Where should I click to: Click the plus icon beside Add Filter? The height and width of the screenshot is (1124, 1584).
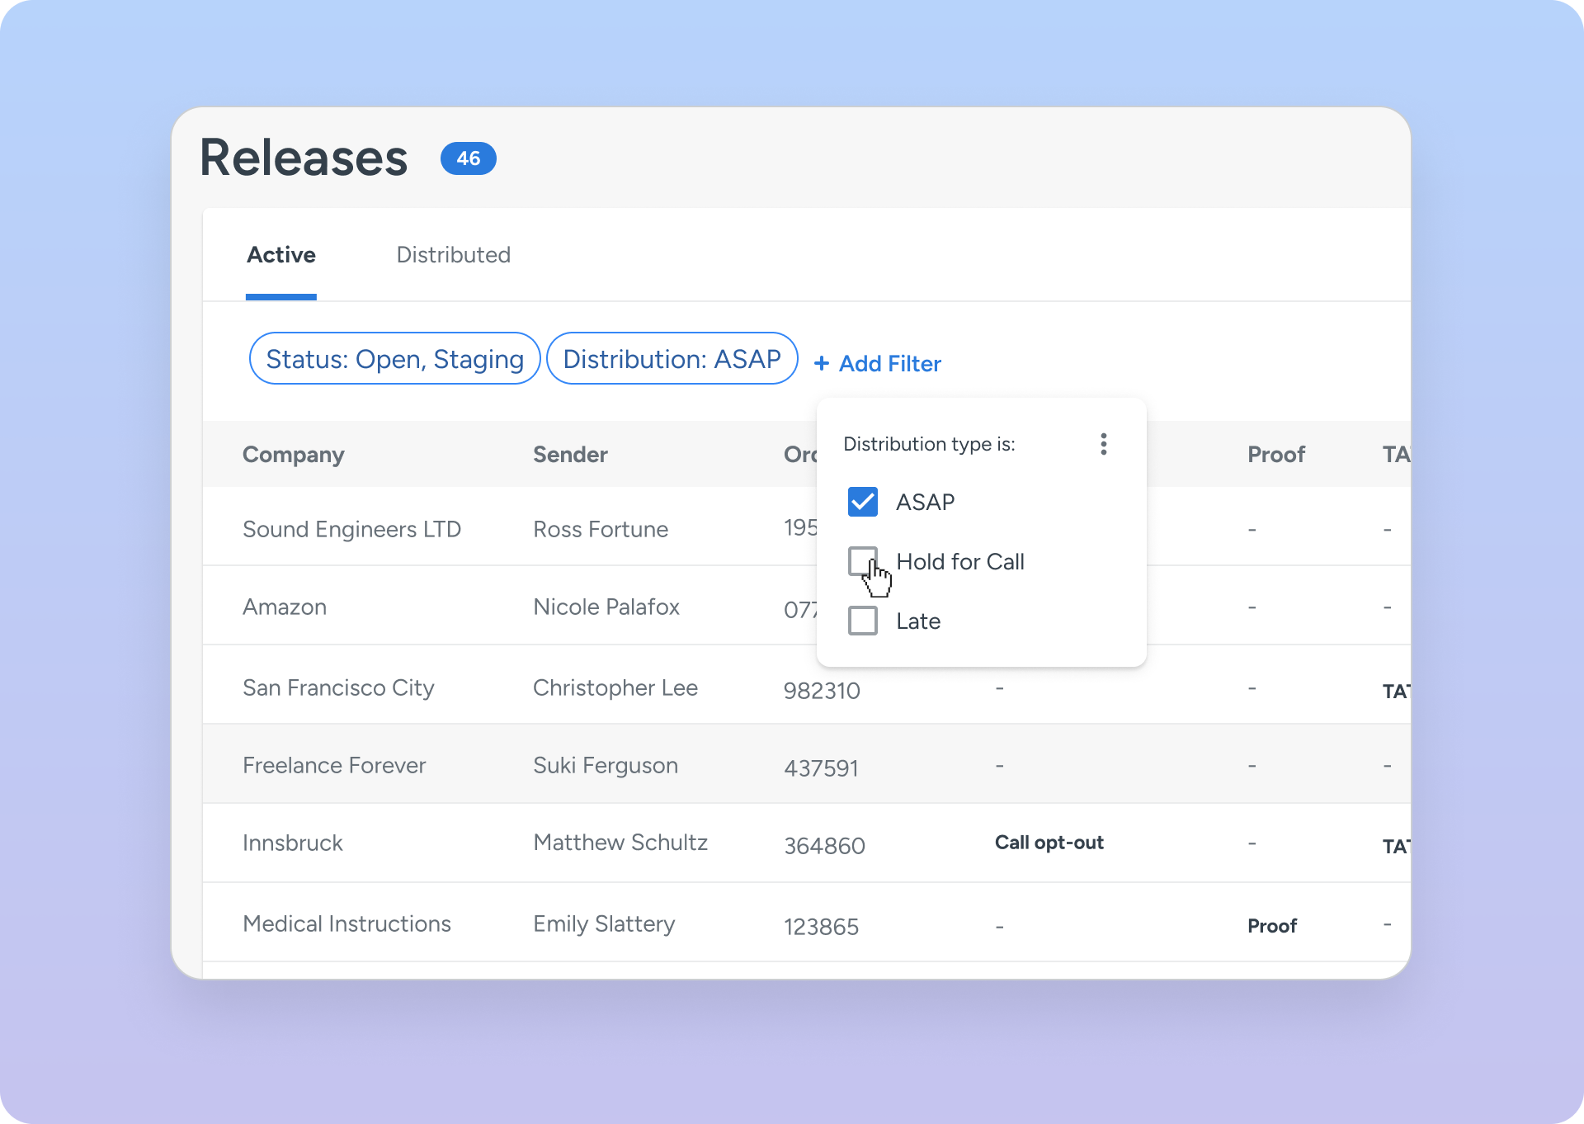[x=821, y=364]
